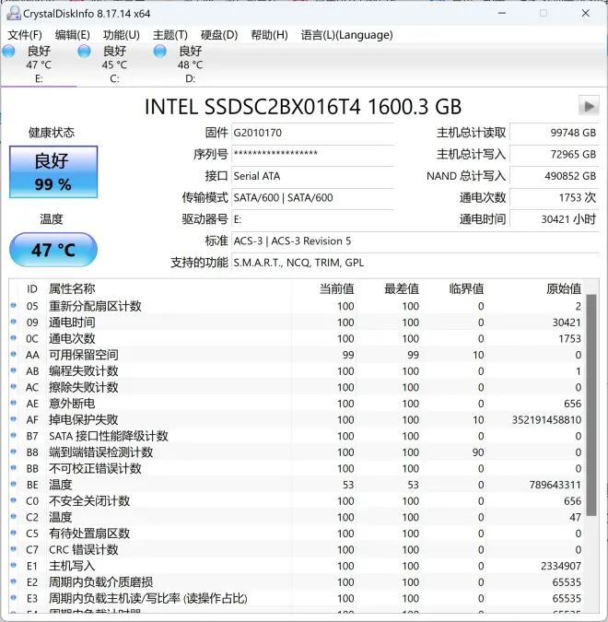Click the 原始值 column header
Viewport: 608px width, 622px height.
pyautogui.click(x=564, y=288)
